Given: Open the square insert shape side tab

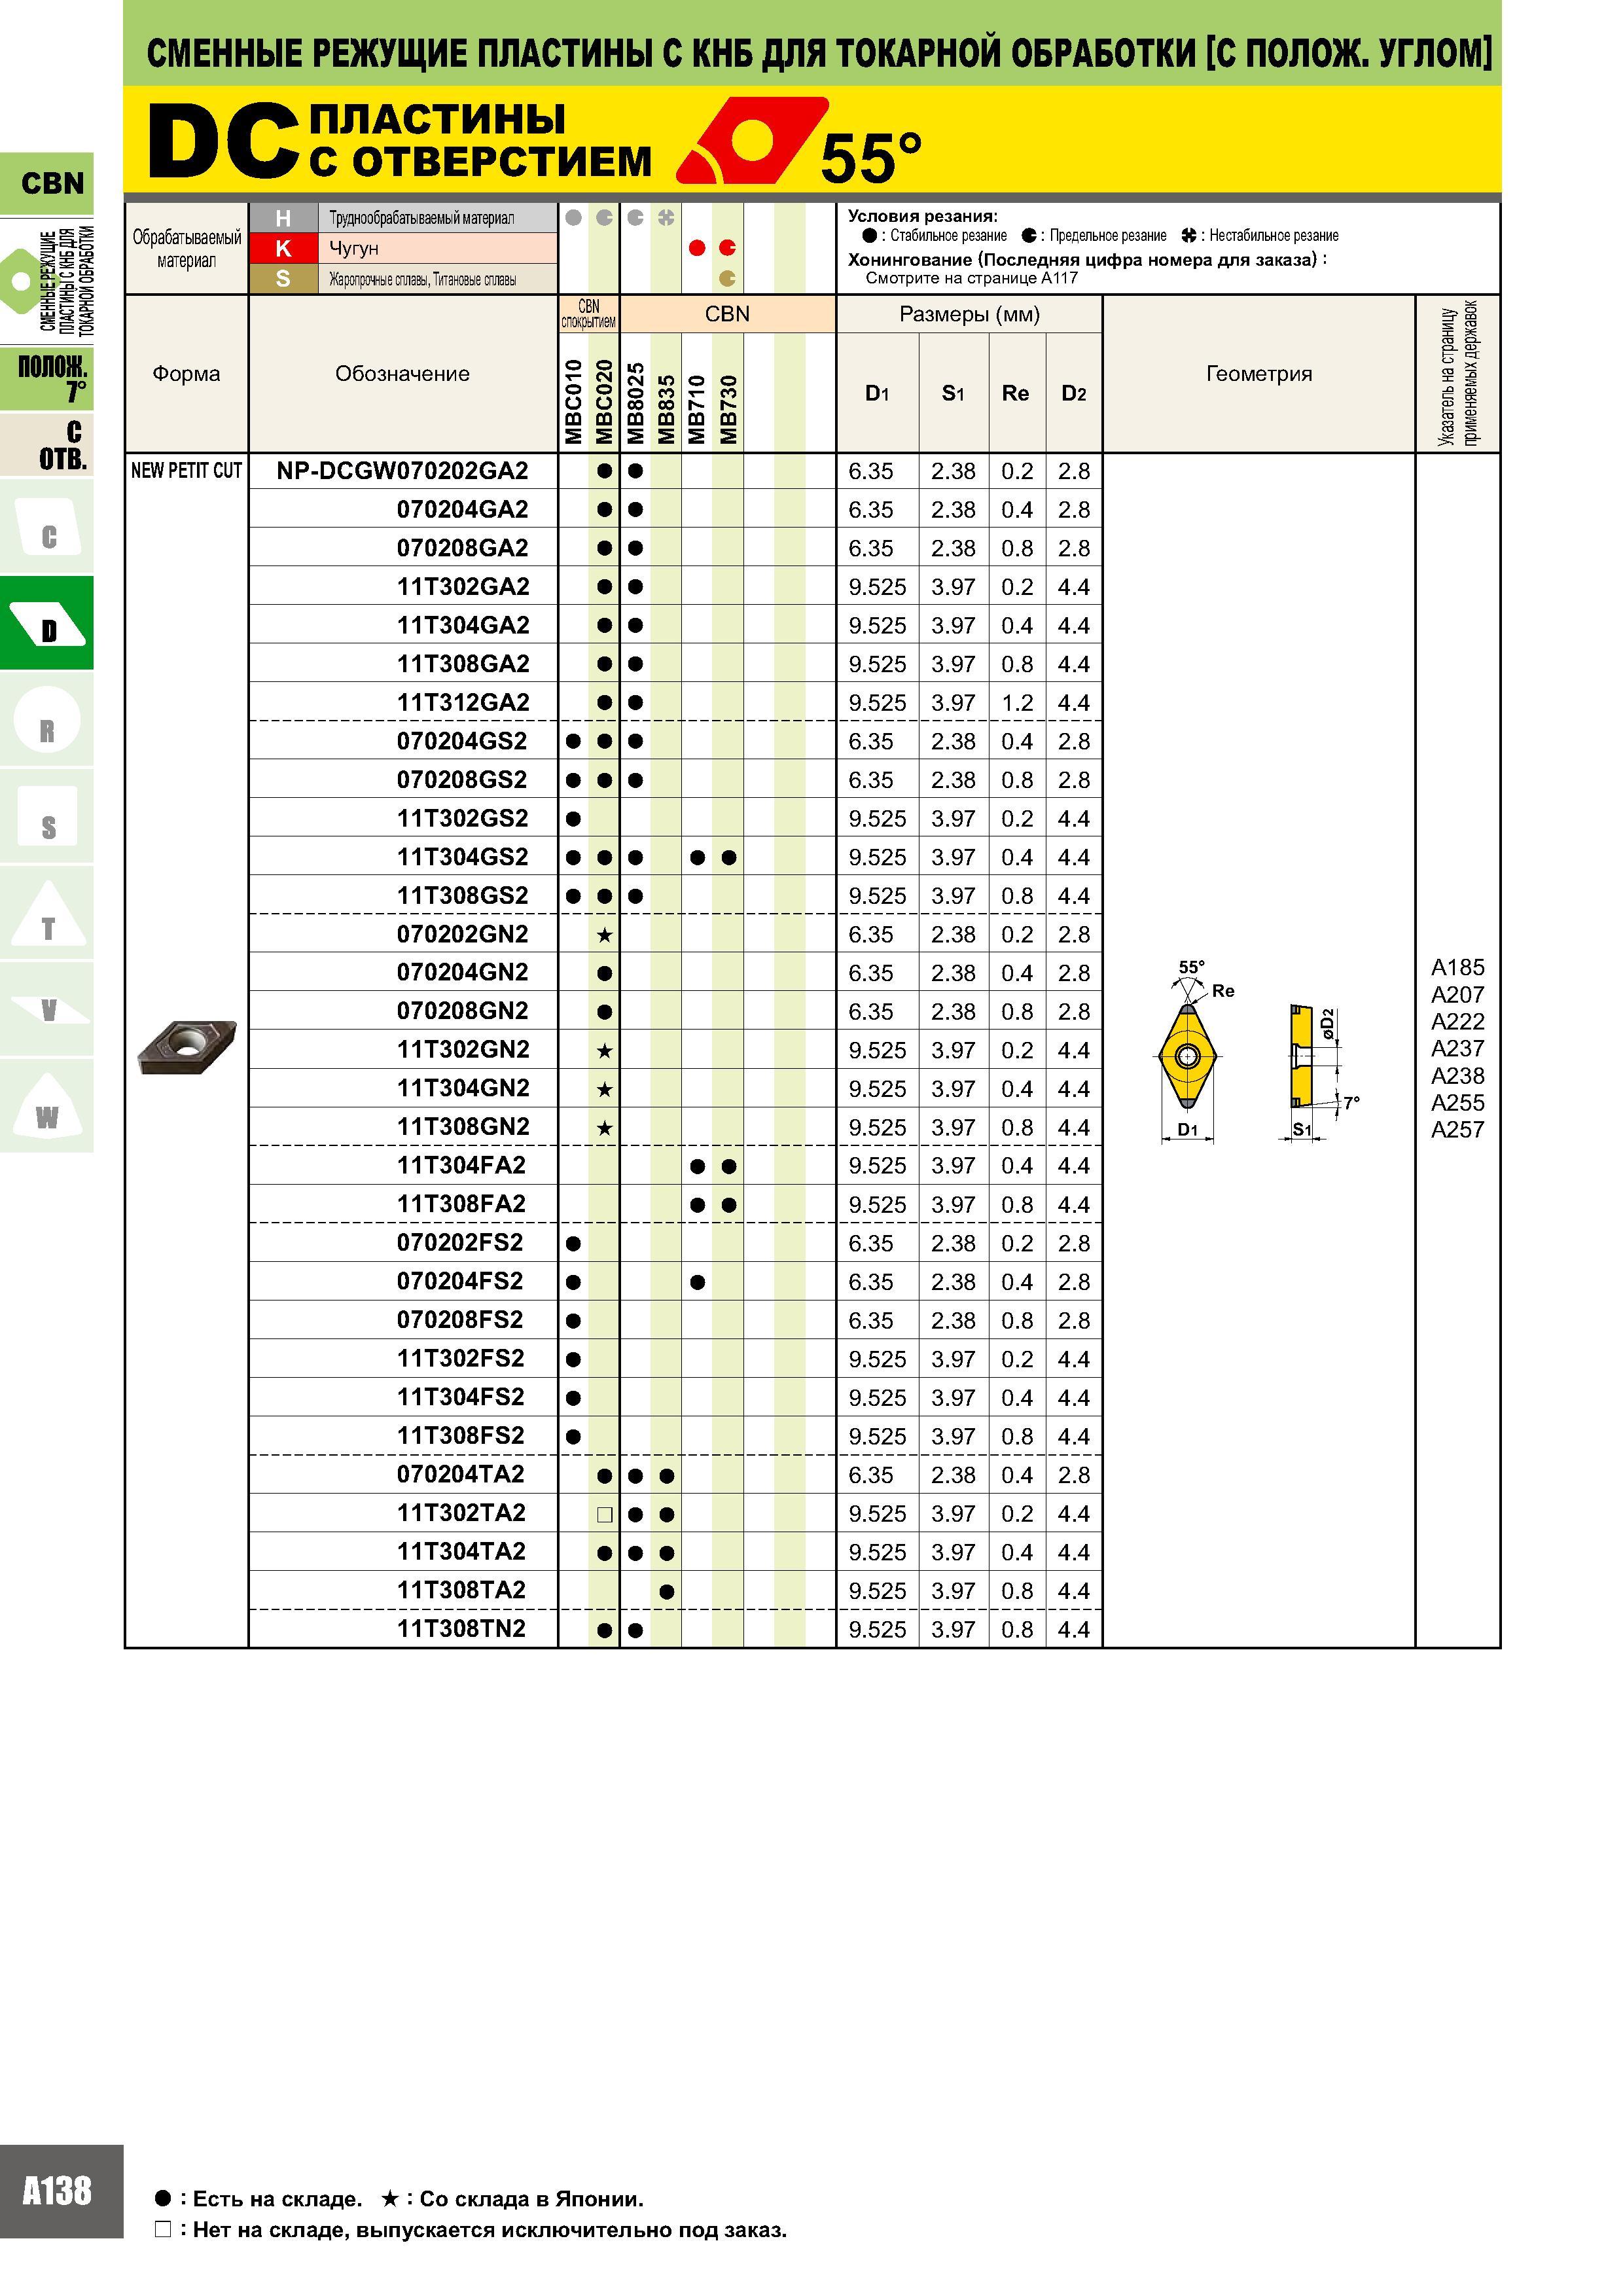Looking at the screenshot, I should point(47,816).
